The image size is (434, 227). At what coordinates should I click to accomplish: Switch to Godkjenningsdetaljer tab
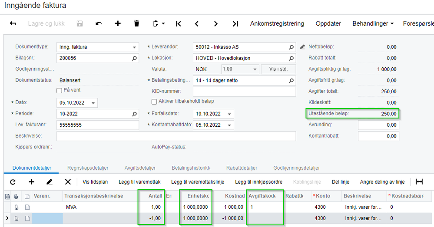pyautogui.click(x=296, y=168)
